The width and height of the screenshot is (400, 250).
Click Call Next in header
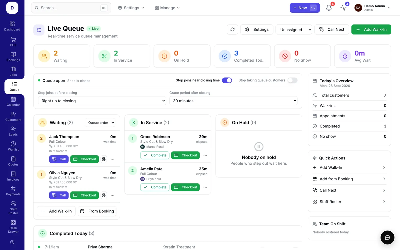pos(332,29)
